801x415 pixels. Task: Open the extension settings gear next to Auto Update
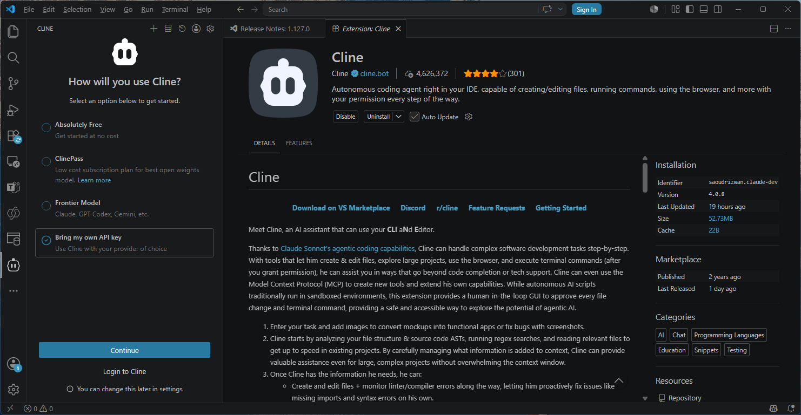469,117
